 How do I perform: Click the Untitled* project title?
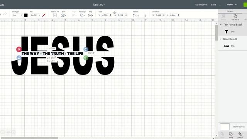[99, 5]
